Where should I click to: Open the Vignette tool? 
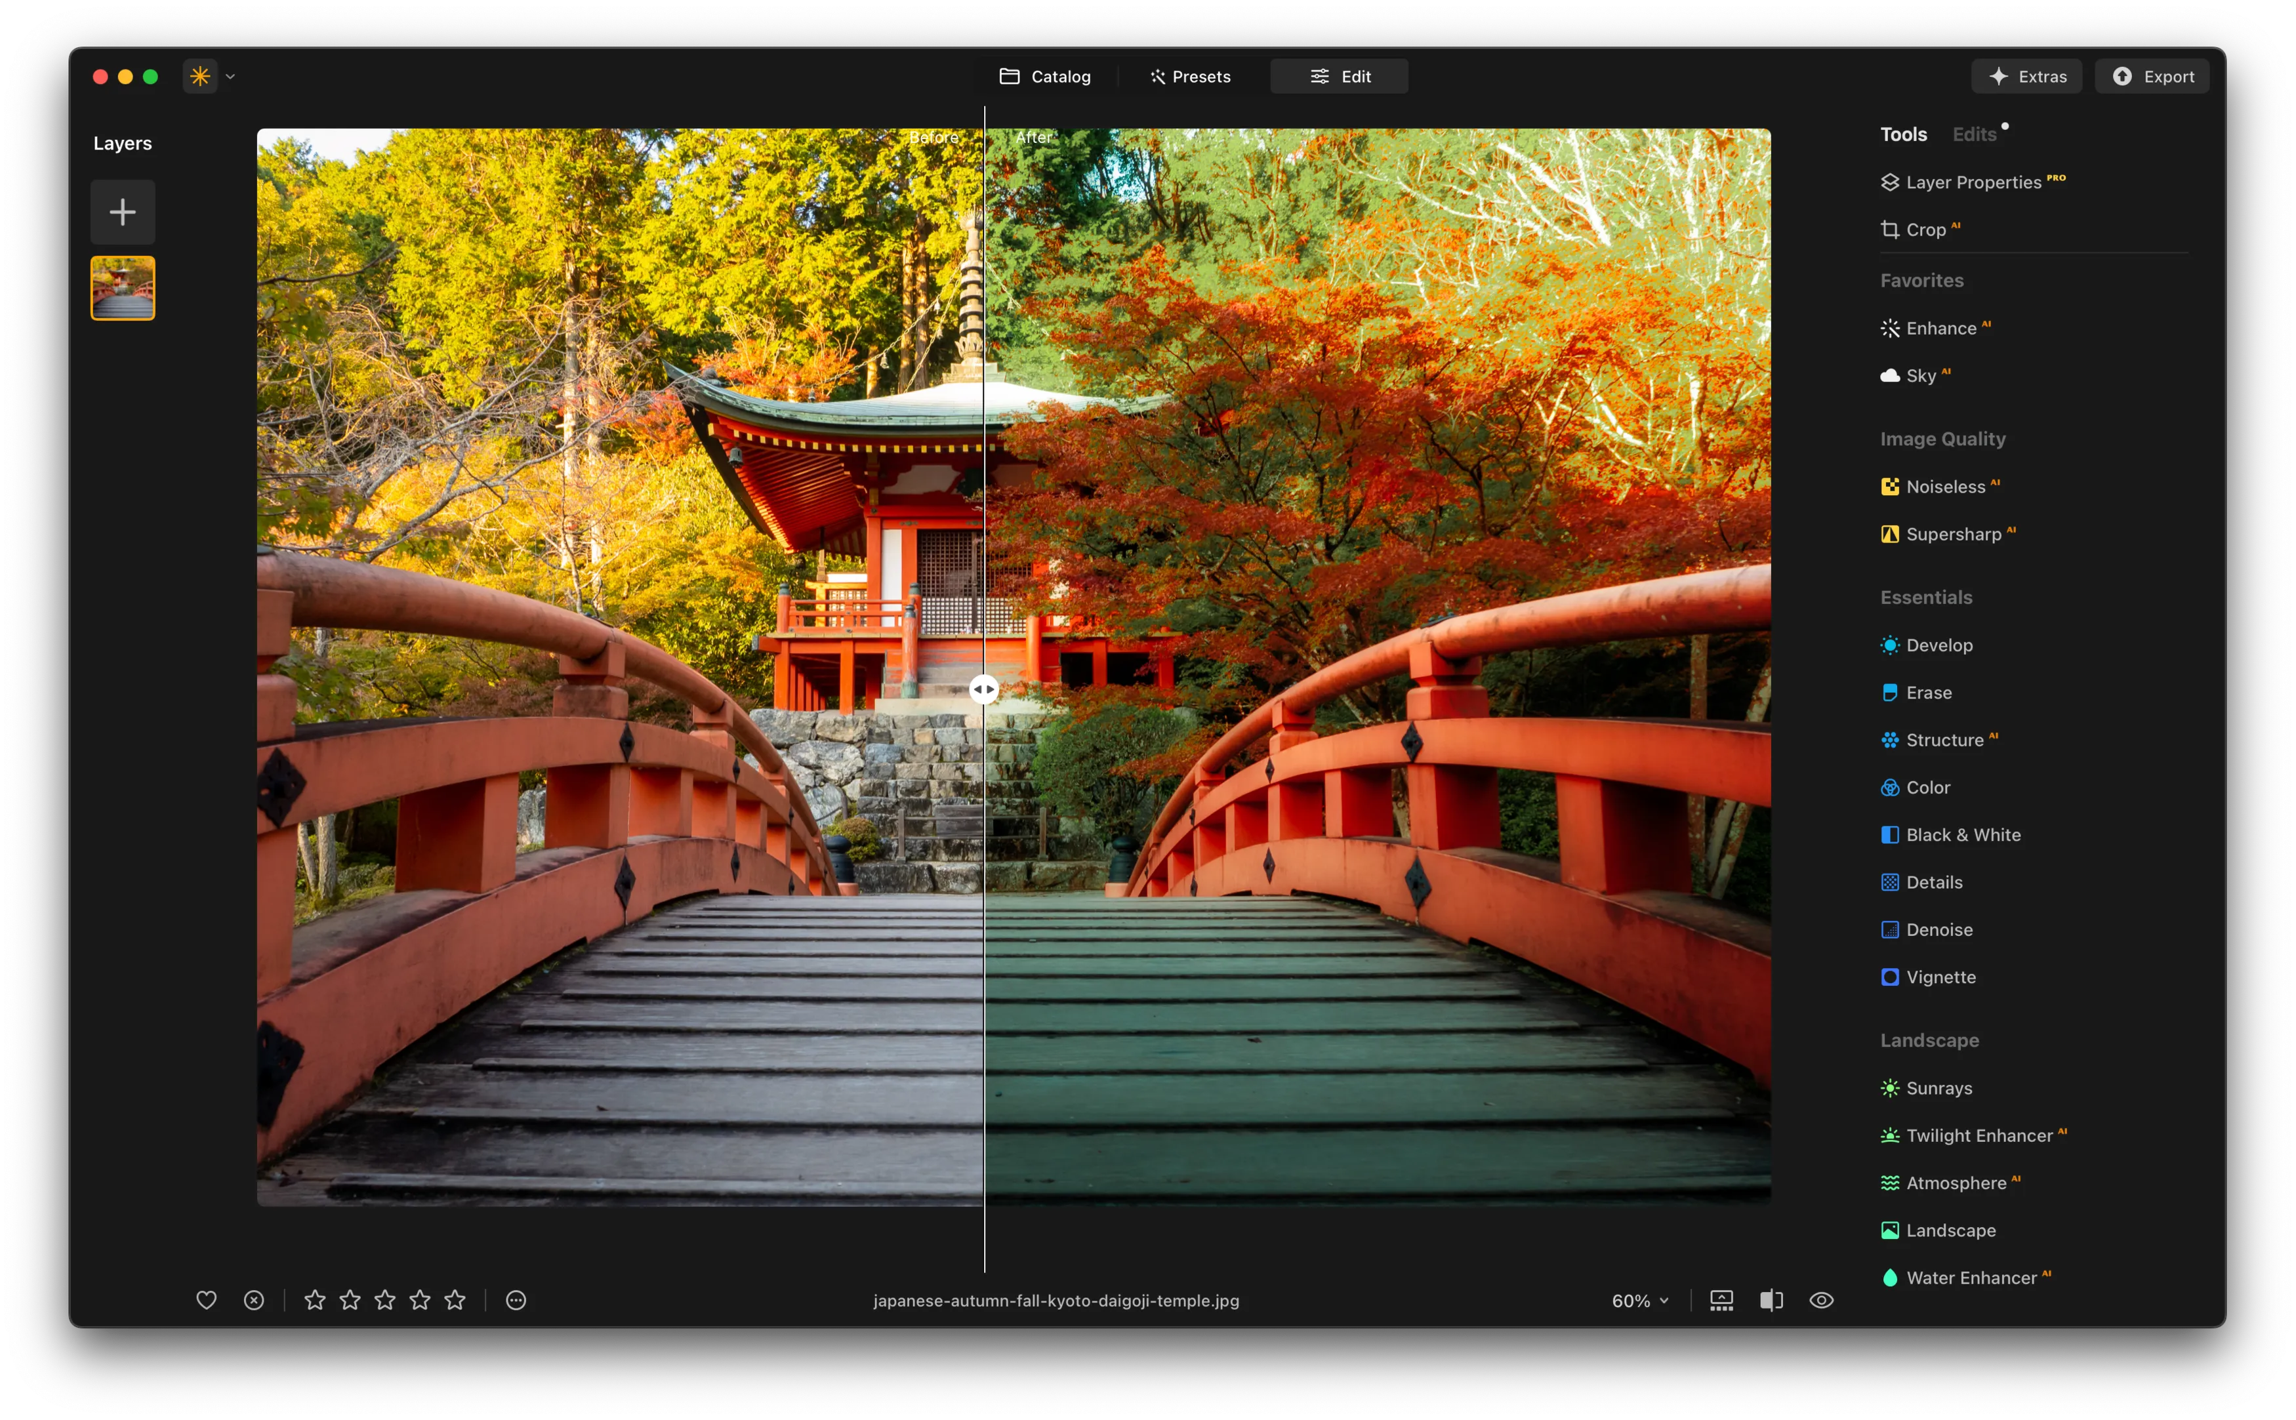[x=1940, y=978]
